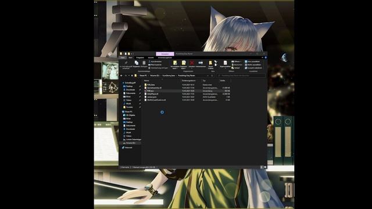Click Alles auswählen
The image size is (372, 209).
(252, 62)
